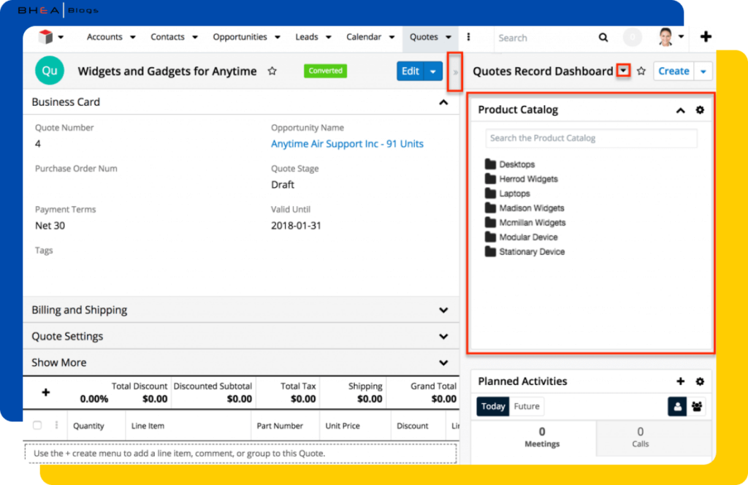
Task: Expand the Quotes menu arrow
Action: click(x=449, y=37)
